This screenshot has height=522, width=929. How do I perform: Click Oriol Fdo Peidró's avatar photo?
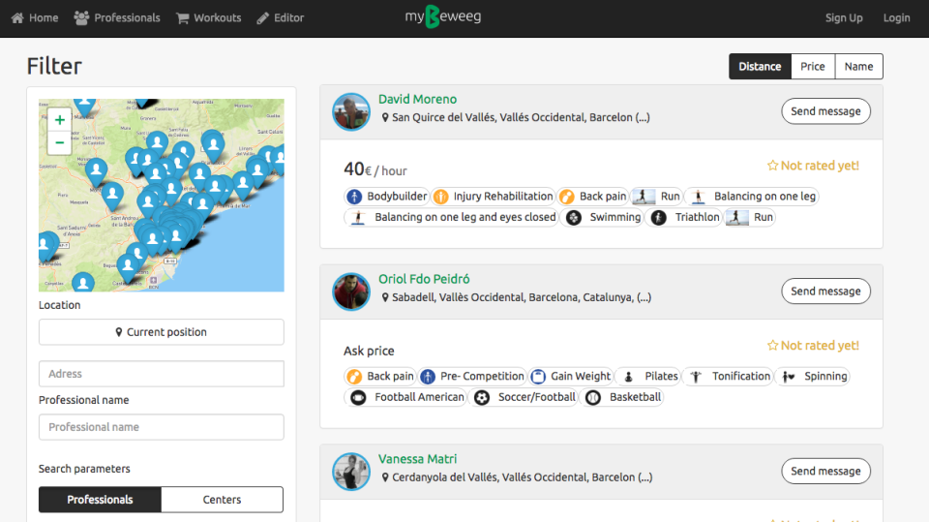pos(351,292)
